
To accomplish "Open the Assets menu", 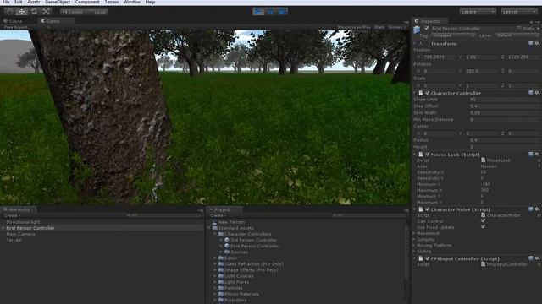I will point(34,2).
